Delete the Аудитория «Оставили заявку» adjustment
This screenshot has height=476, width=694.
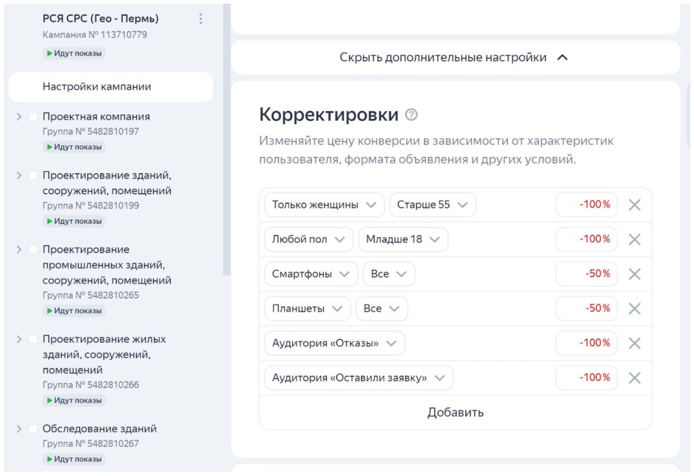(x=634, y=378)
